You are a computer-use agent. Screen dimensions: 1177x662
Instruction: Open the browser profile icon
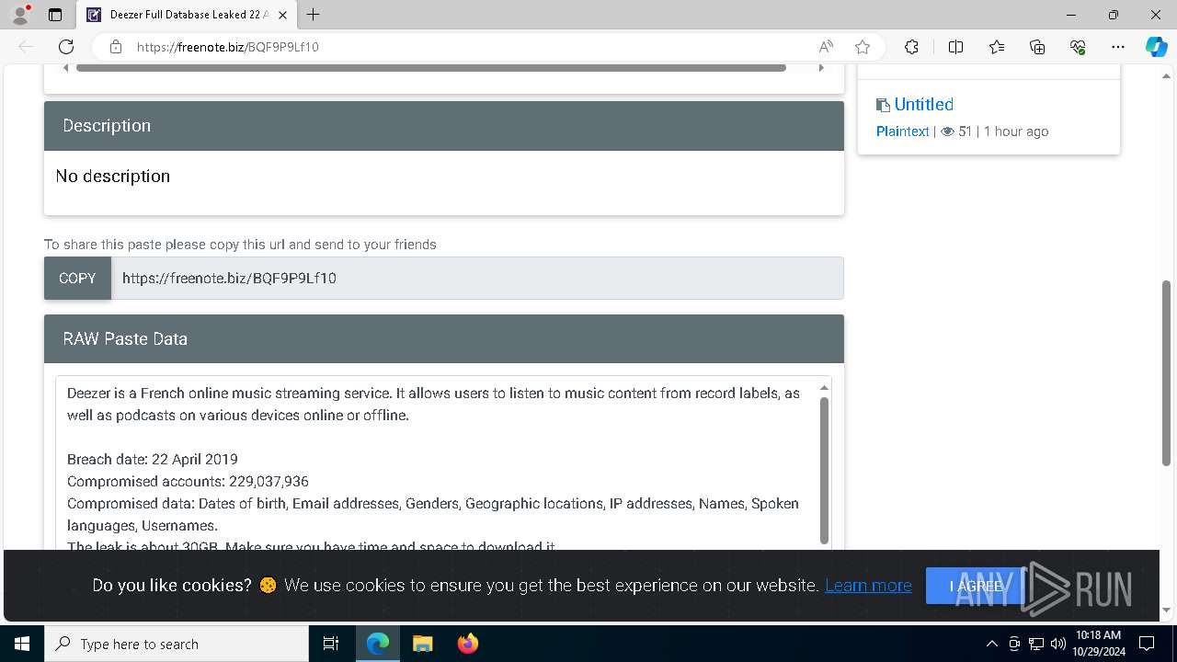tap(20, 14)
